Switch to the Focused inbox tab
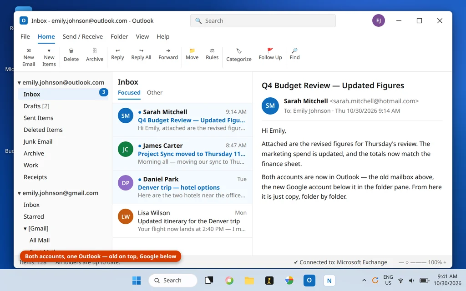The width and height of the screenshot is (466, 291). [x=129, y=93]
